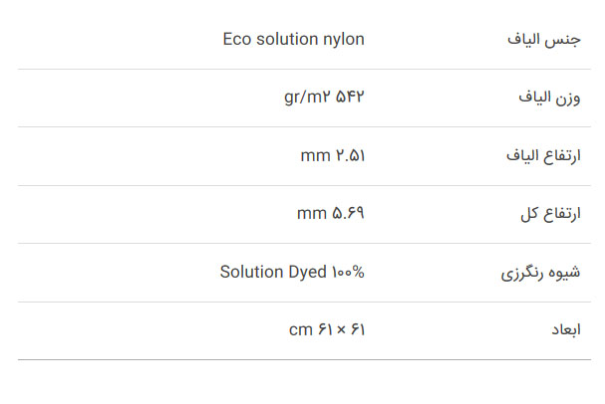
Task: Click the '۱۰۰%' percentage text
Action: coord(348,273)
